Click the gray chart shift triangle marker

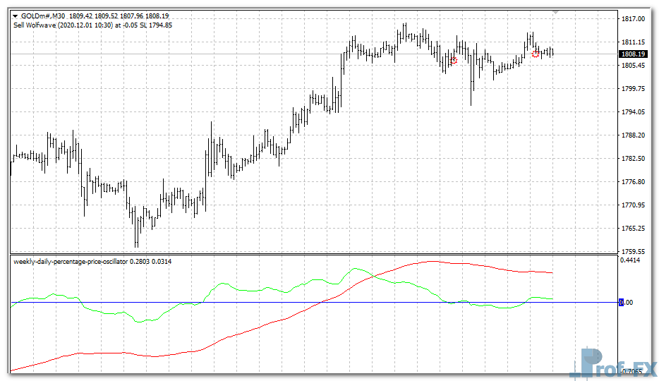coord(556,12)
